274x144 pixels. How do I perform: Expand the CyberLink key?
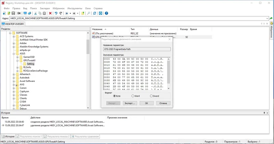coord(14,105)
